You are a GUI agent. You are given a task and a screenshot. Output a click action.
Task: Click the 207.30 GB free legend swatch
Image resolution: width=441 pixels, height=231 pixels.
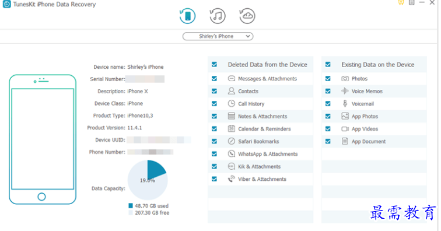coord(131,213)
